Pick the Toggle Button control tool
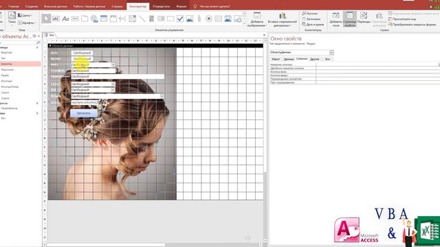This screenshot has width=440, height=247. click(151, 19)
